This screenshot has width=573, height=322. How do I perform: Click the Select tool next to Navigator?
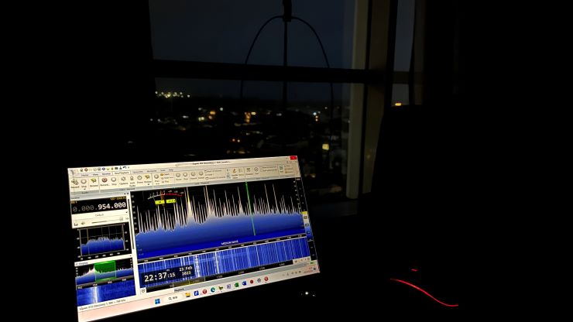click(x=241, y=171)
